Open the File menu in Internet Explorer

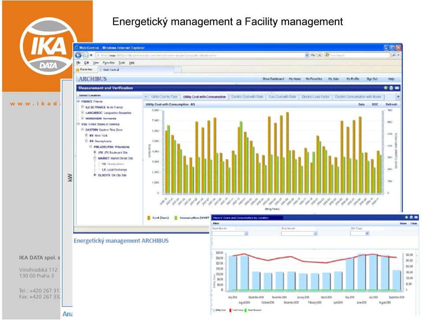click(78, 63)
